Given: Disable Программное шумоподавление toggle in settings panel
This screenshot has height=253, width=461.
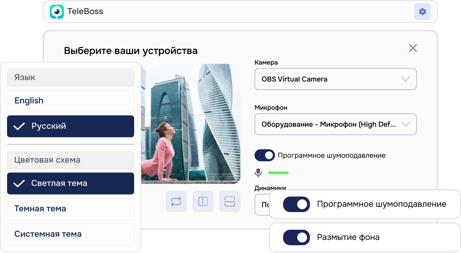Looking at the screenshot, I should (x=265, y=155).
